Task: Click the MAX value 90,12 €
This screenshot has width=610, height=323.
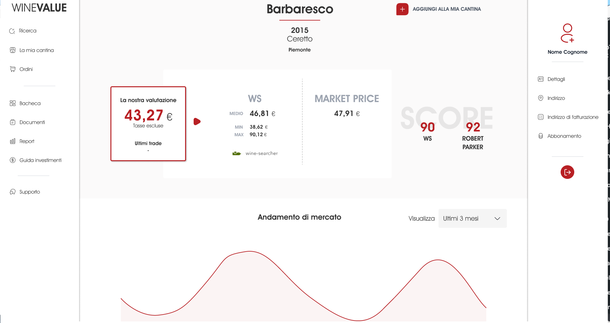Action: 258,135
